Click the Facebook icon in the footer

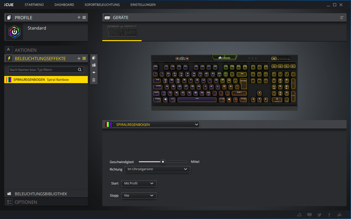coord(329,215)
